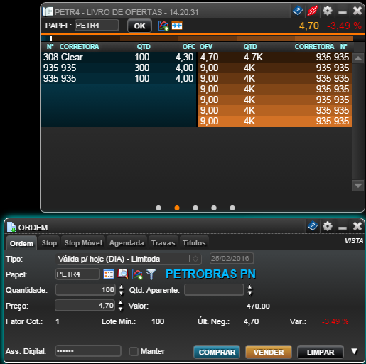
Task: Select the third page indicator dot
Action: click(195, 208)
